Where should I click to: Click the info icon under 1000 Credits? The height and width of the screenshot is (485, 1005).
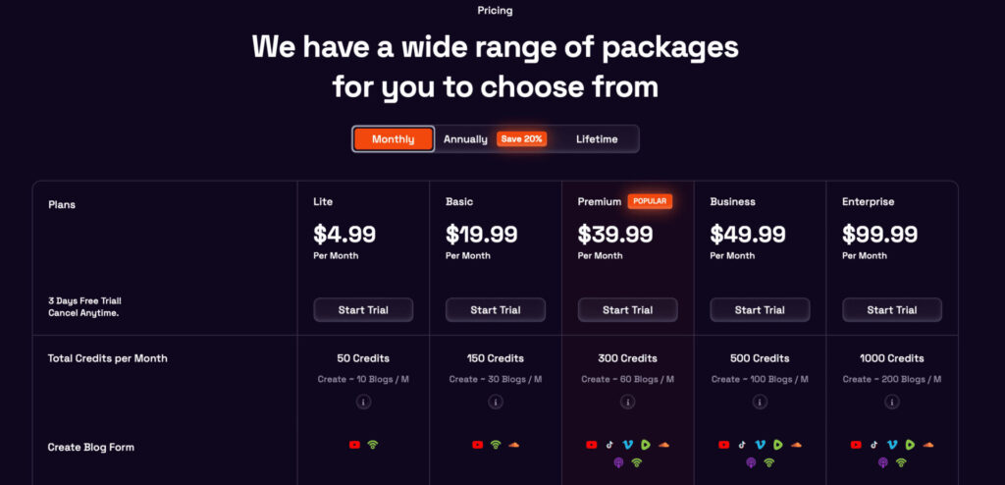pos(891,402)
